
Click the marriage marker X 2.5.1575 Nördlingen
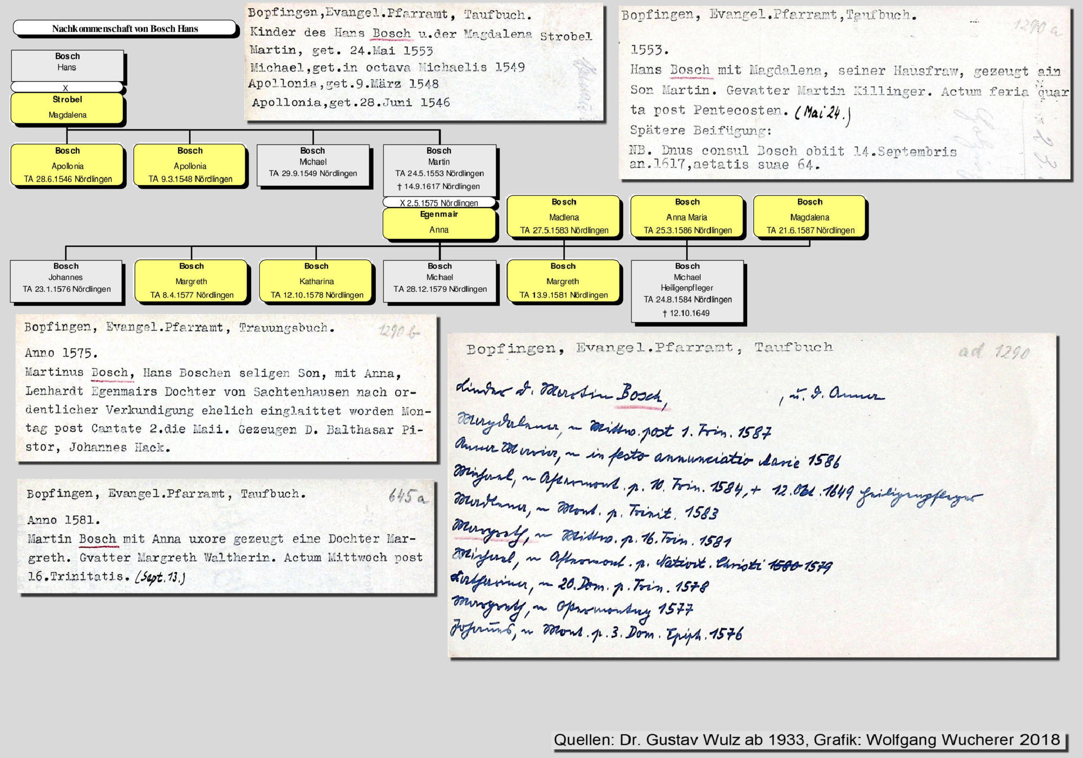click(439, 203)
